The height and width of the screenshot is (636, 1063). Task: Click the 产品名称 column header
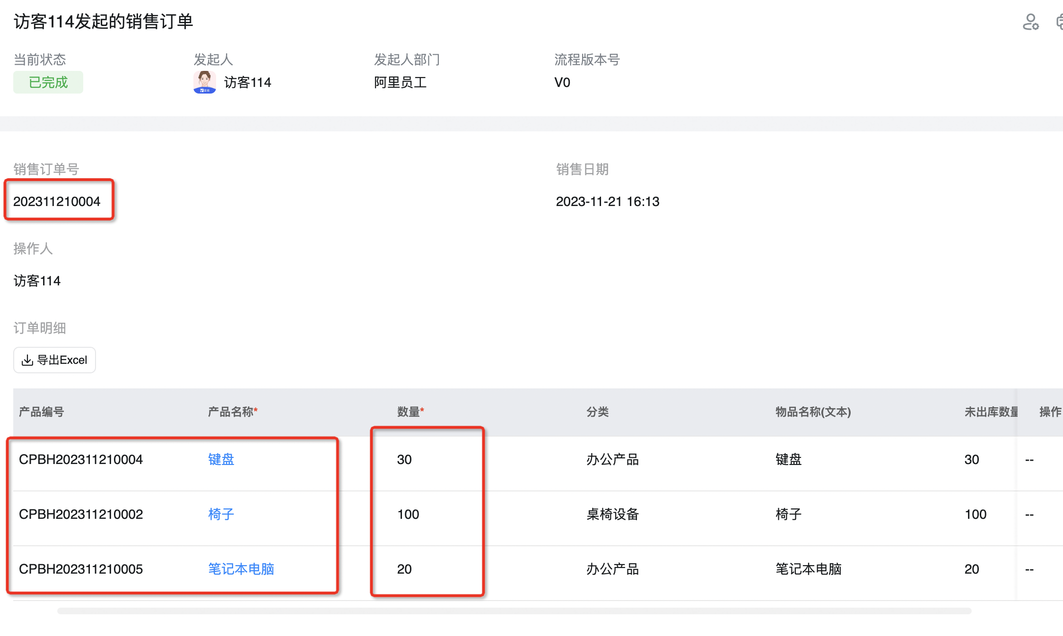coord(233,412)
